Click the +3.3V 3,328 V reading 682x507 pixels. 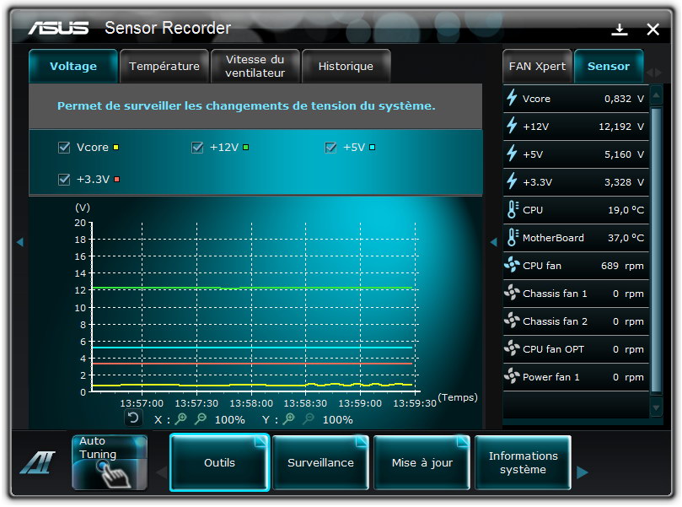pyautogui.click(x=624, y=182)
